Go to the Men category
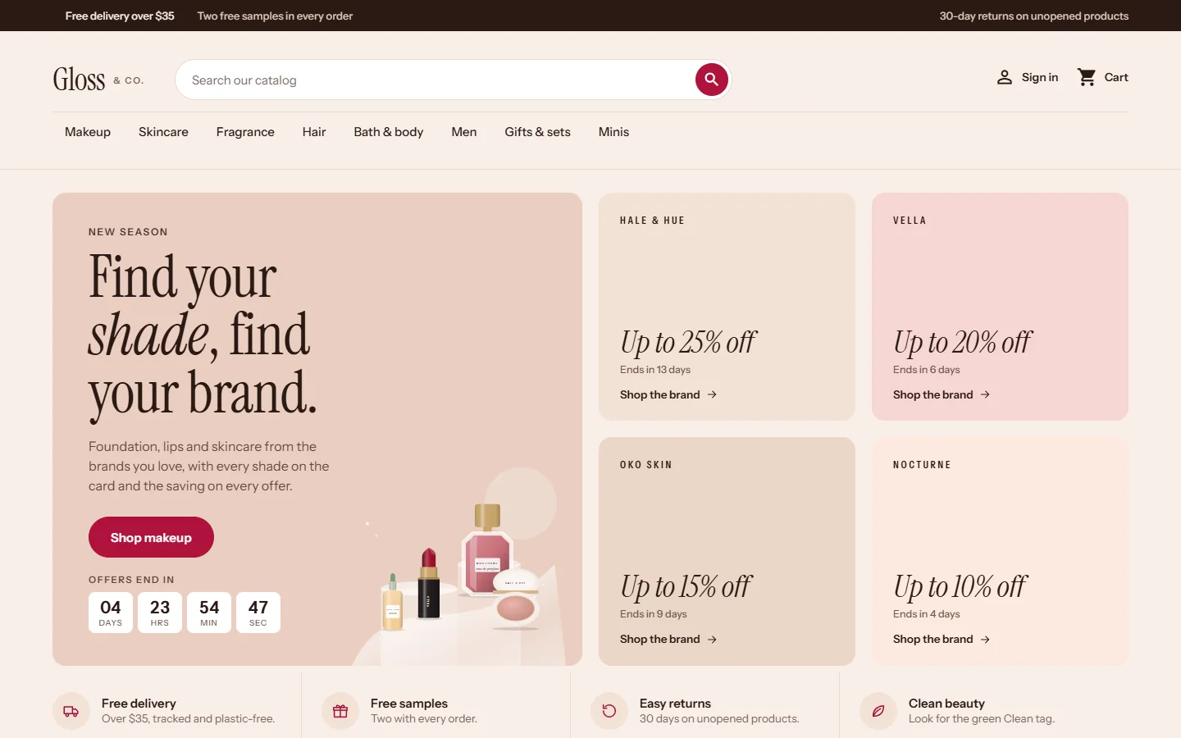Viewport: 1181px width, 738px height. 464,132
